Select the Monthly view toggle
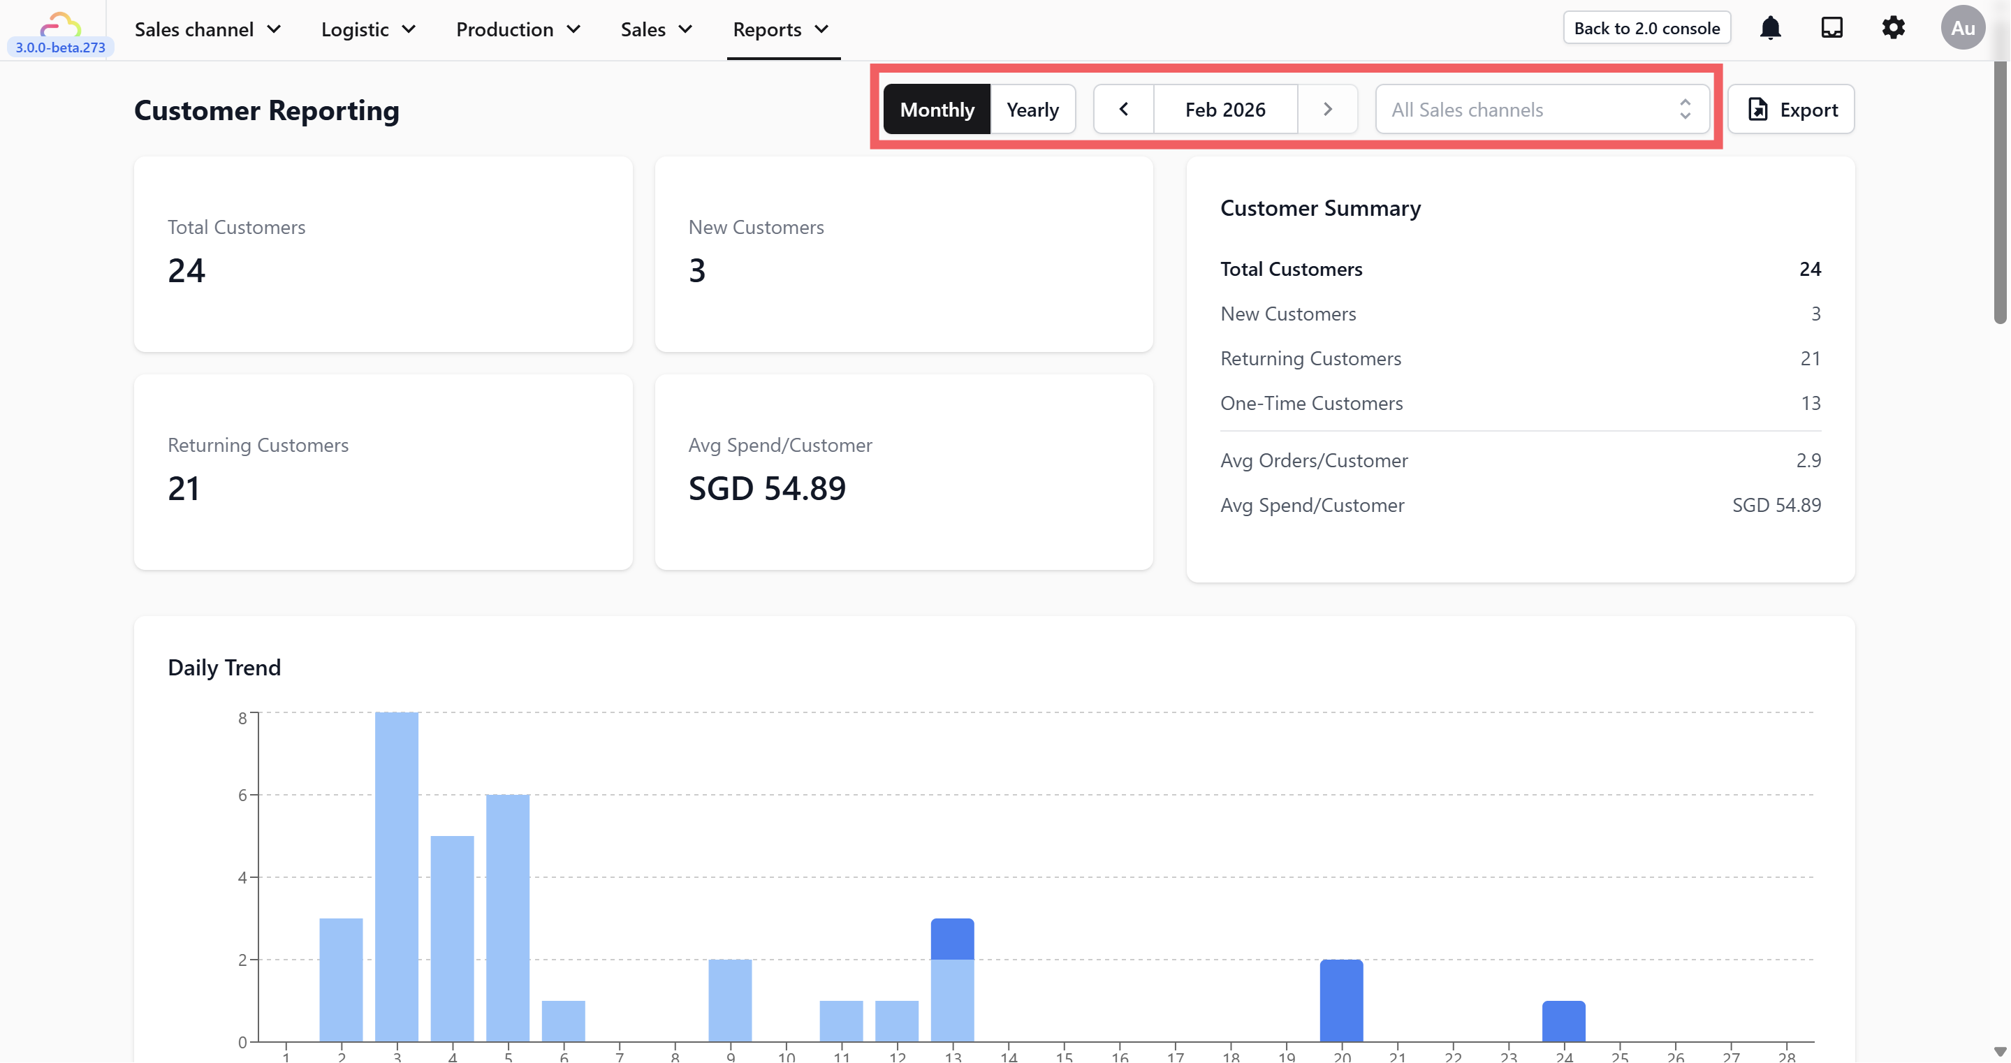Viewport: 2011px width, 1063px height. click(x=937, y=109)
